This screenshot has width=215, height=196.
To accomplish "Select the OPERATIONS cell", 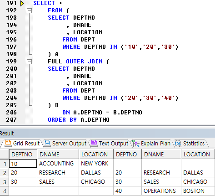I will (x=161, y=191).
